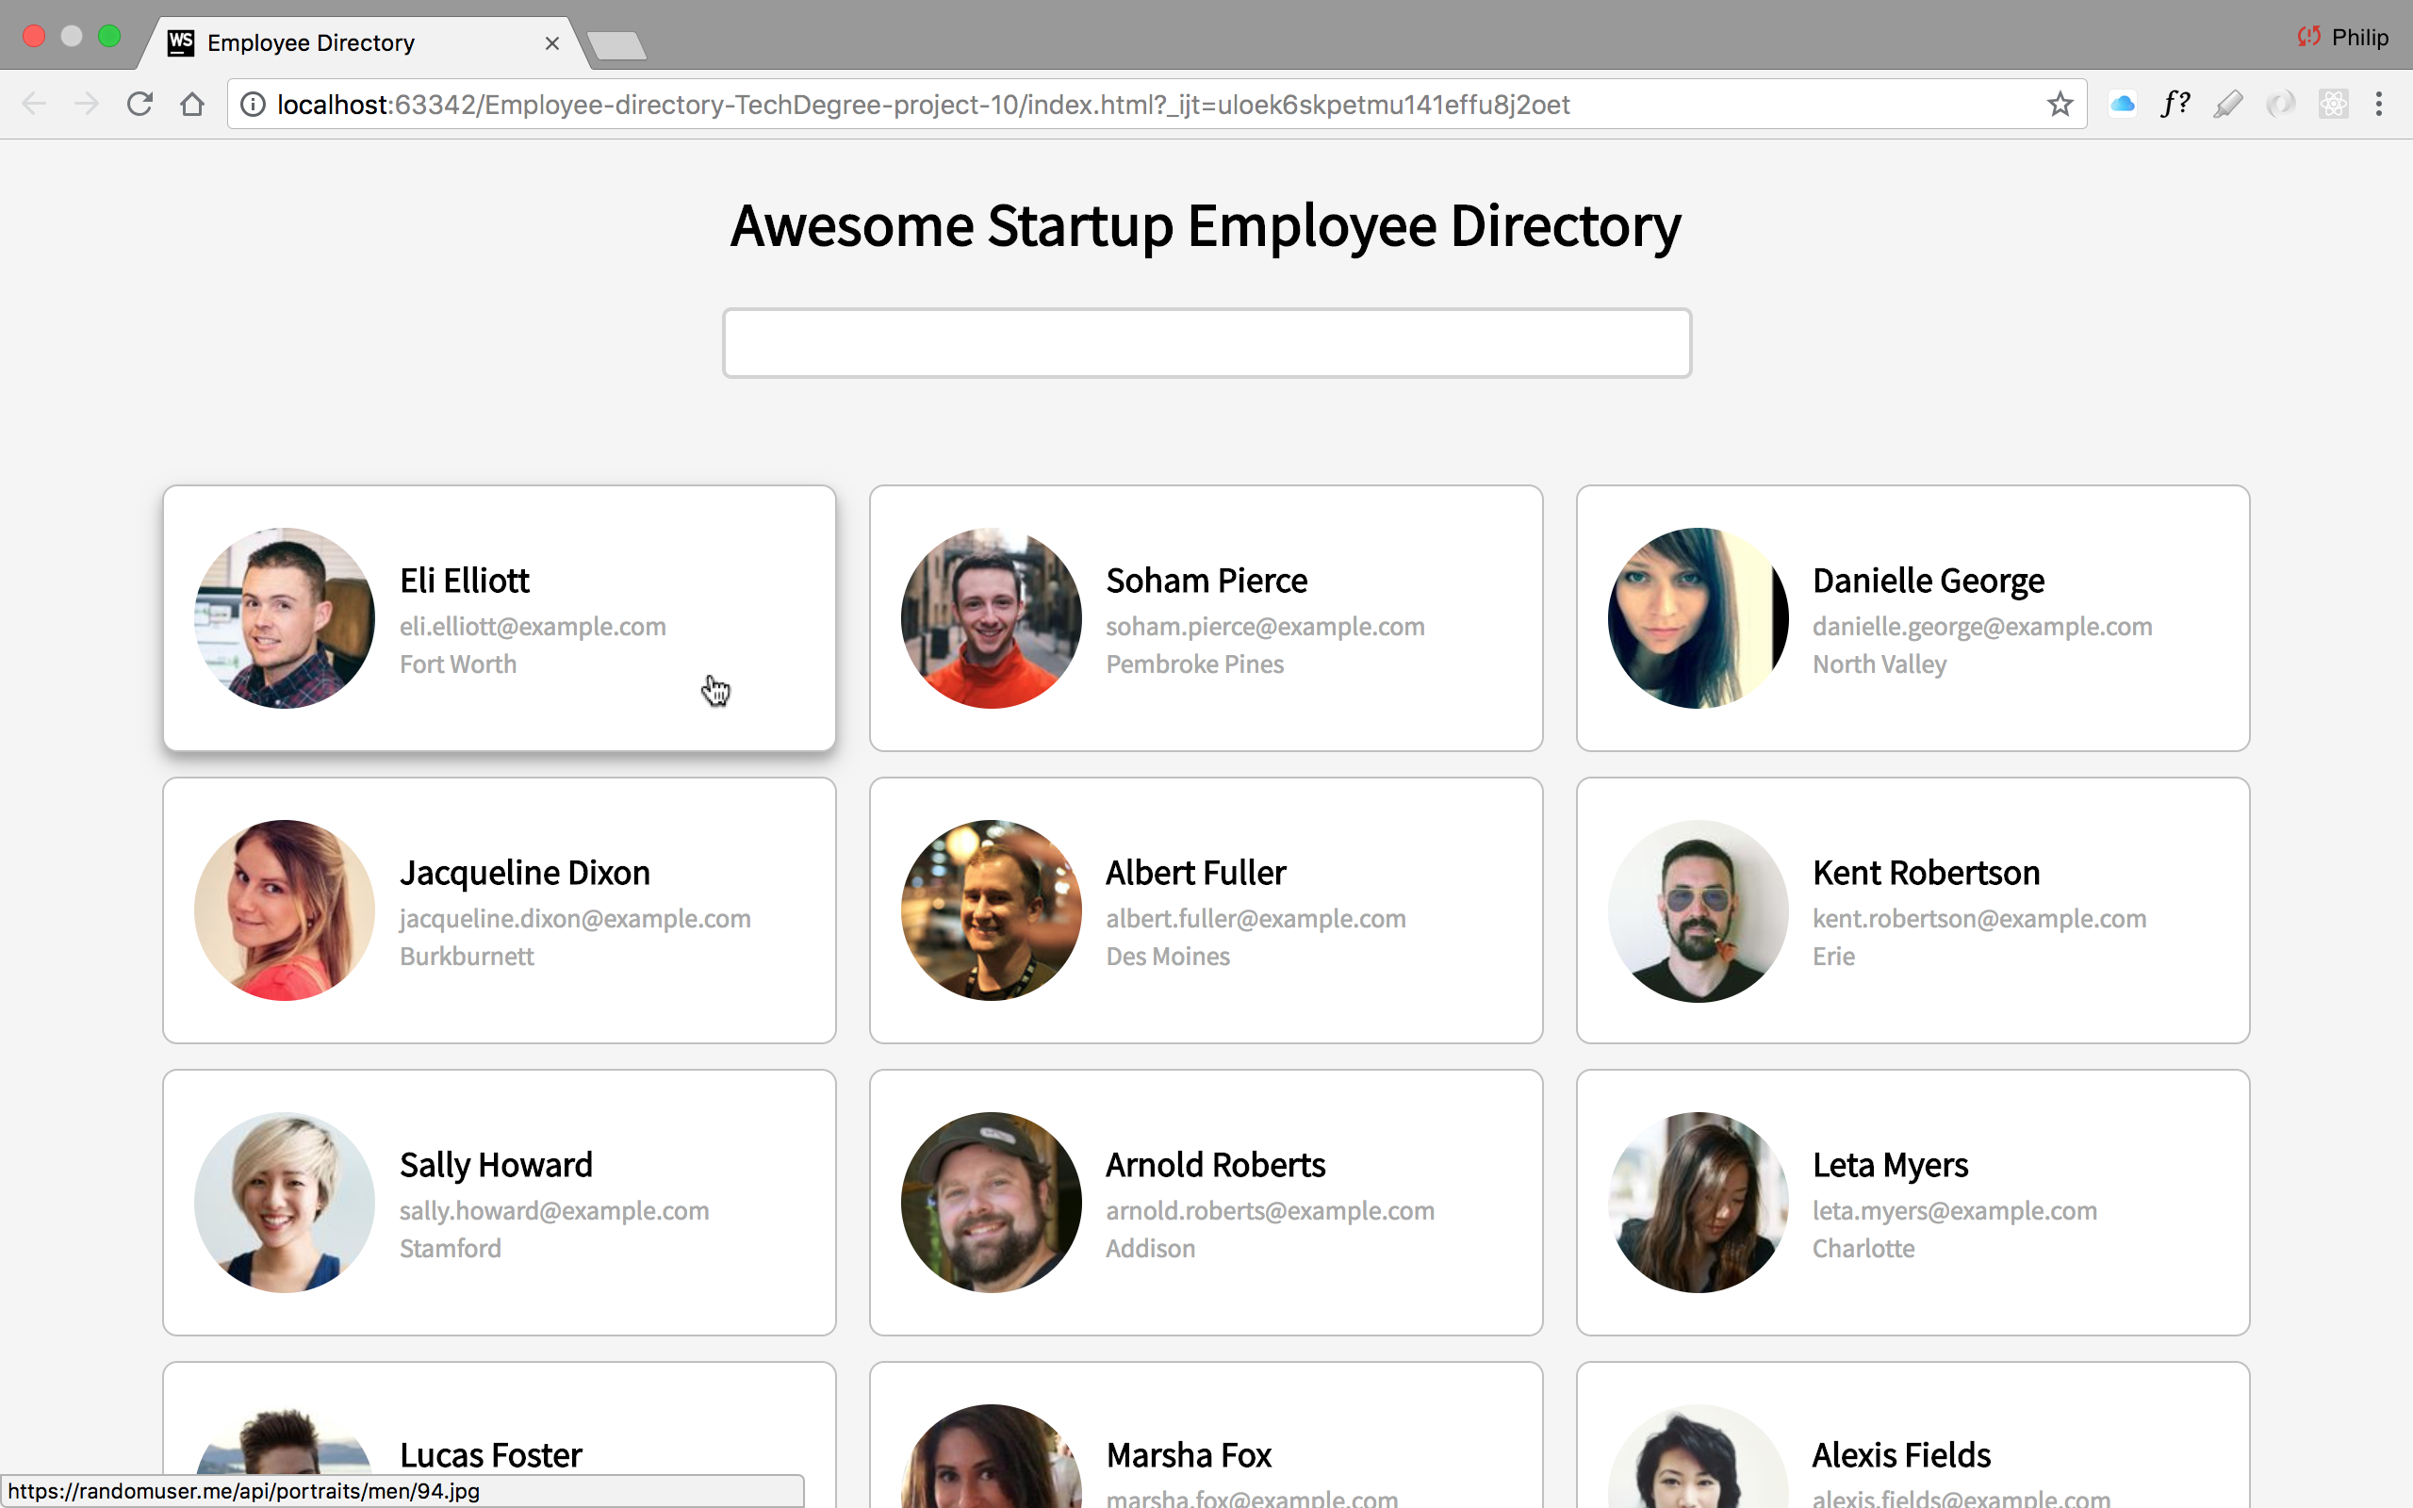
Task: Open Jacqueline Dixon's photo
Action: click(284, 910)
